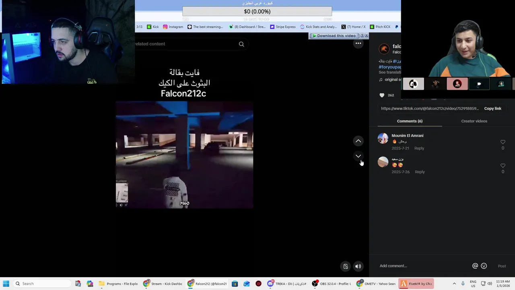Viewport: 515px width, 290px height.
Task: Click Mounim El Amrani's username
Action: tap(407, 136)
